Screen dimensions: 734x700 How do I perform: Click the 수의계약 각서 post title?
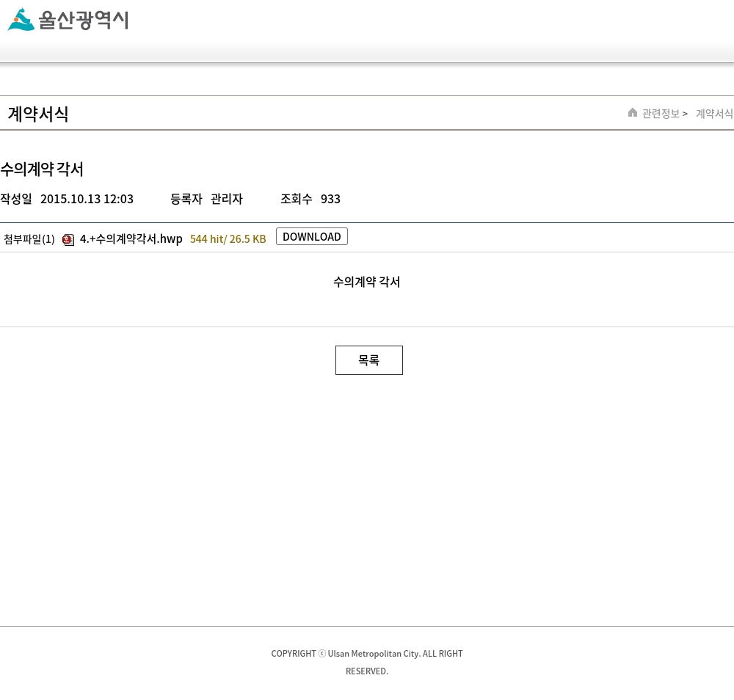(x=42, y=169)
